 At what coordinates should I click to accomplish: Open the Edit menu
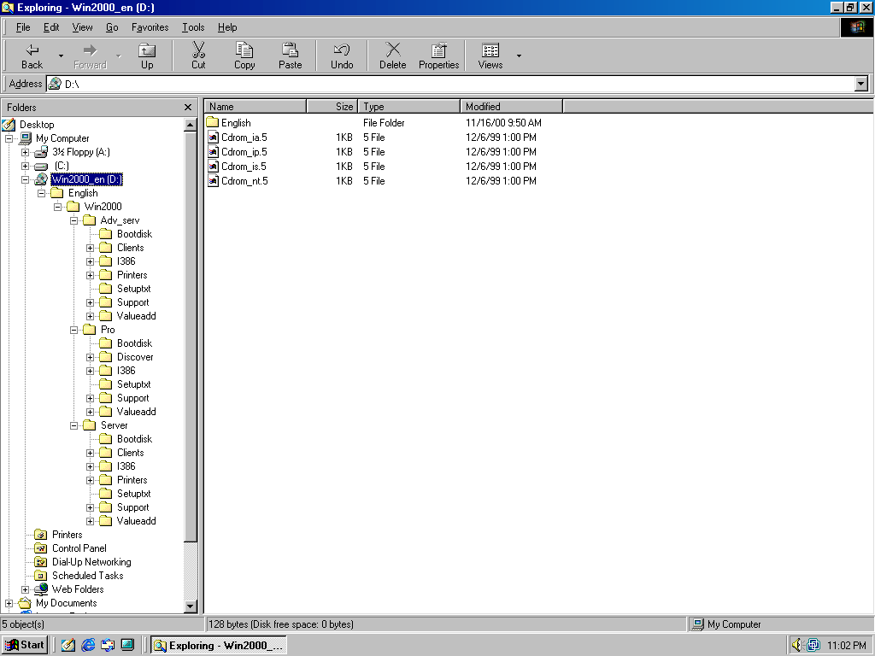(x=51, y=27)
